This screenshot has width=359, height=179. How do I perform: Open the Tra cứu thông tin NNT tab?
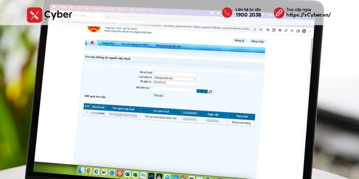point(135,44)
